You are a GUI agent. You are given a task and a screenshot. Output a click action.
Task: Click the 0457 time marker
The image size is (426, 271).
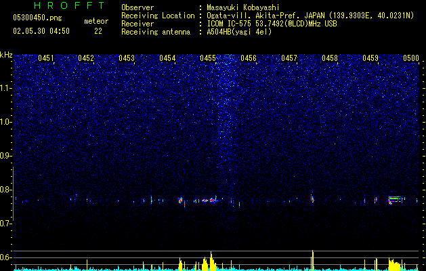click(289, 58)
